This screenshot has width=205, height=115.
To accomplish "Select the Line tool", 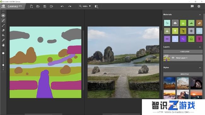I will [3, 25].
